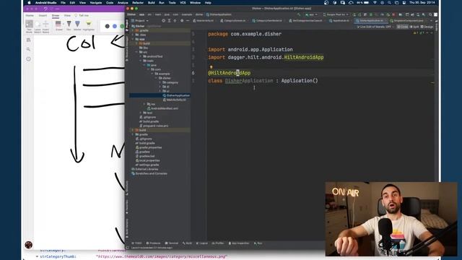Toggle Project side tab on left stripe
462x260 pixels.
[127, 26]
